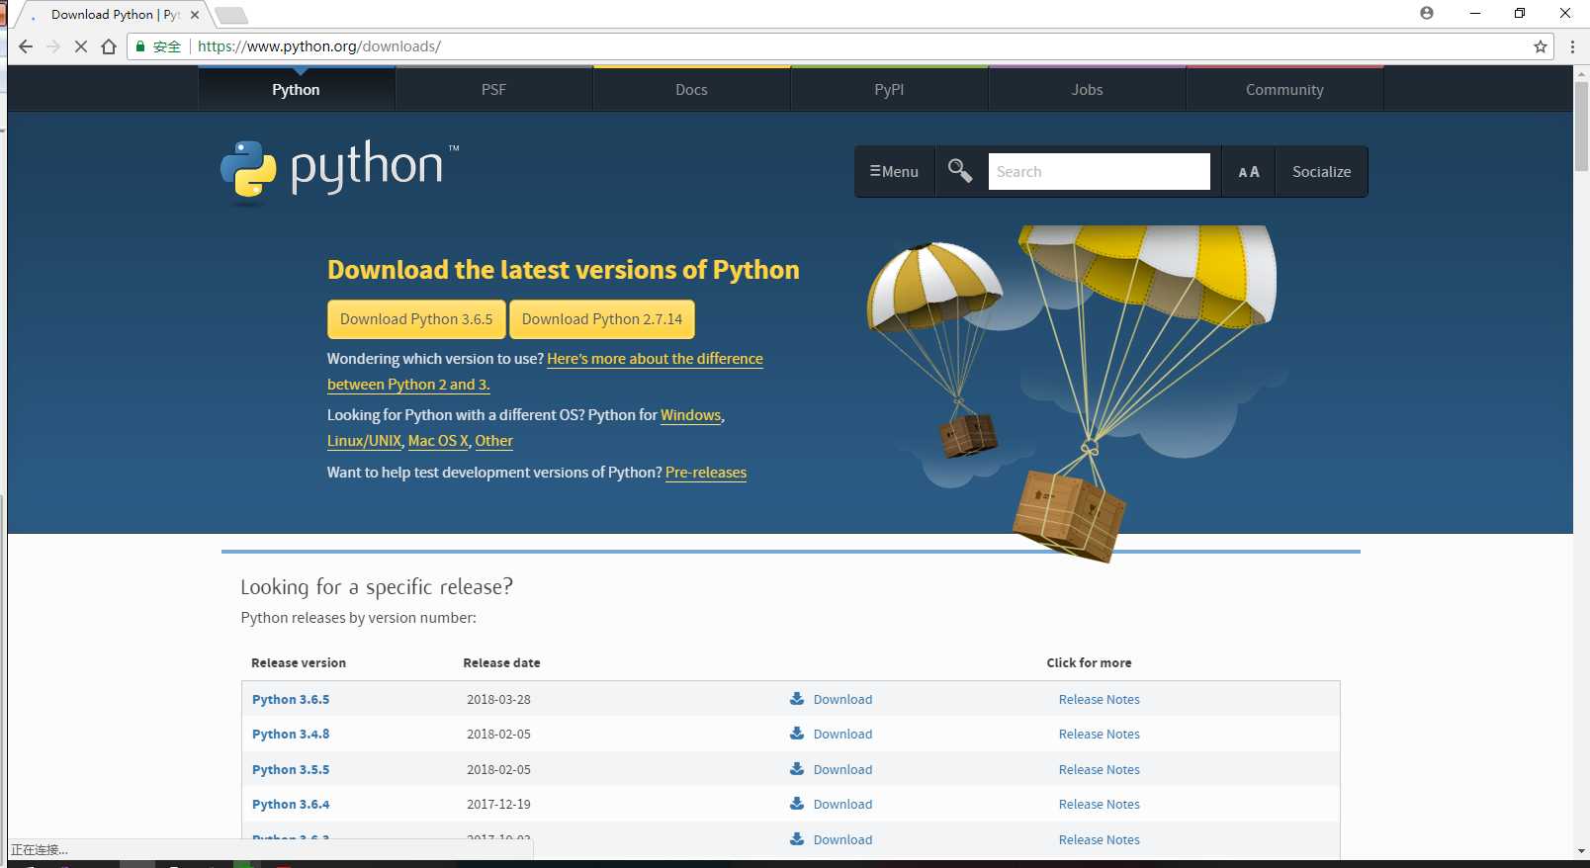Open Chrome three-dot menu

1572,46
